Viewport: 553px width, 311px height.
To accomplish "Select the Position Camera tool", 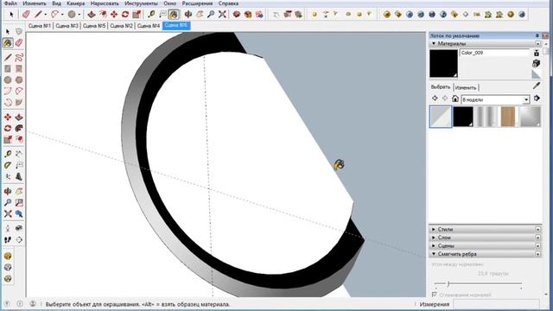I will pos(8,228).
